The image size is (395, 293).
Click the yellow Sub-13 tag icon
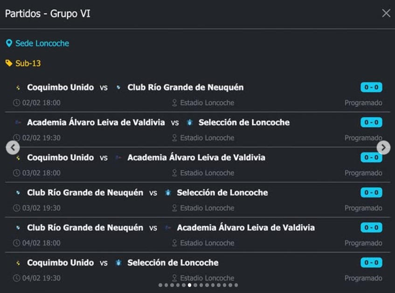(x=9, y=63)
